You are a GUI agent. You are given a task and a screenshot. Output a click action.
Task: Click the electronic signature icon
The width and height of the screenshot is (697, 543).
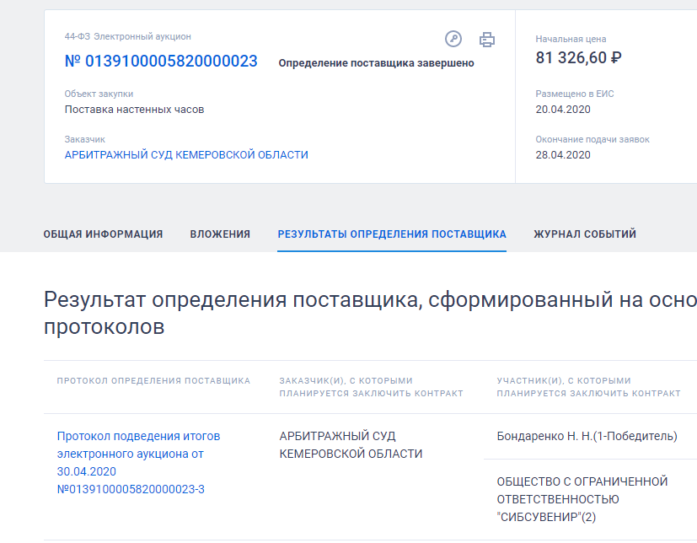tap(453, 39)
